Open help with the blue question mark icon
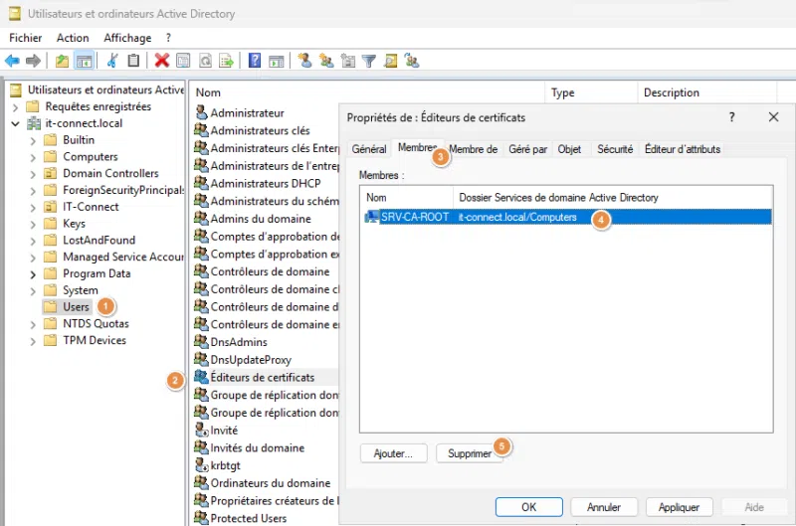Image resolution: width=796 pixels, height=526 pixels. pos(255,62)
